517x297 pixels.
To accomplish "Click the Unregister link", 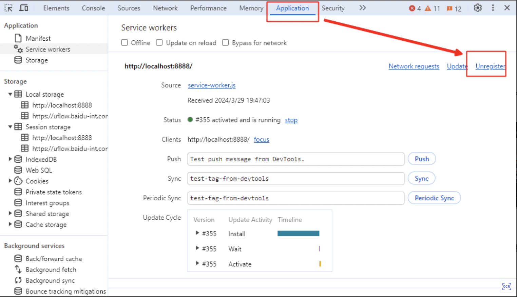I will [490, 66].
